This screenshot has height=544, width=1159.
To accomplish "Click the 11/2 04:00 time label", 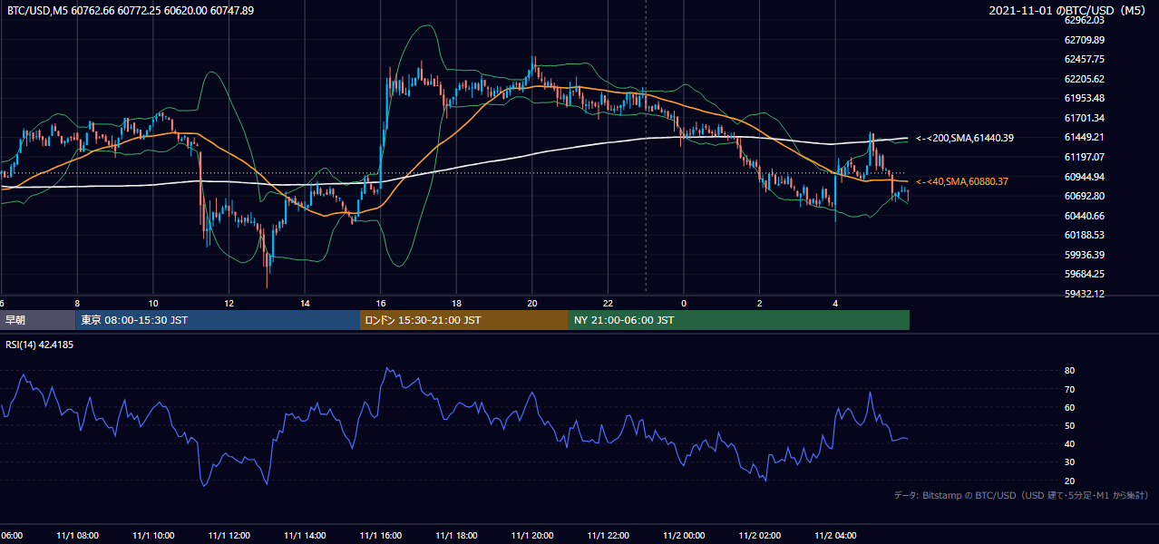I will click(x=835, y=535).
